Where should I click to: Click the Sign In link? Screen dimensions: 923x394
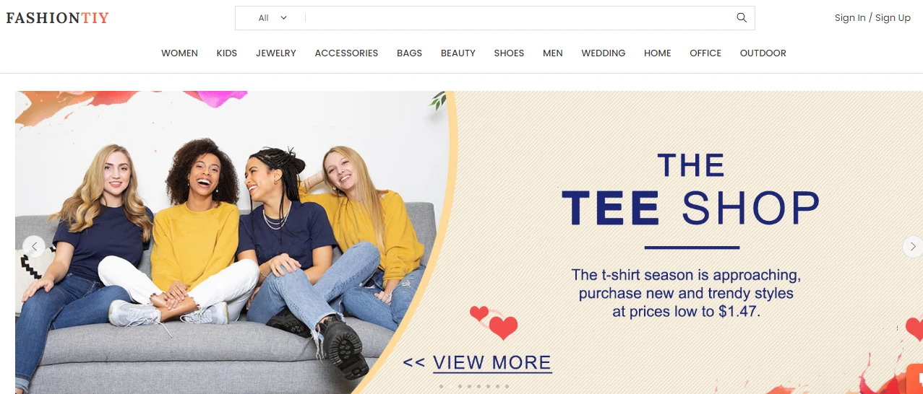[850, 18]
